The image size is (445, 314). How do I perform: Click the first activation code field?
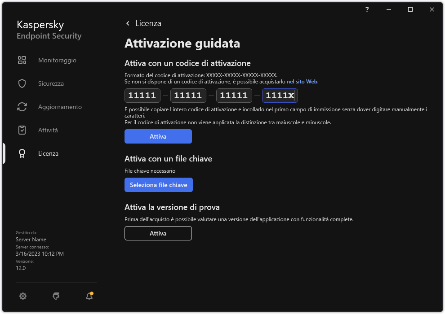[x=142, y=96]
